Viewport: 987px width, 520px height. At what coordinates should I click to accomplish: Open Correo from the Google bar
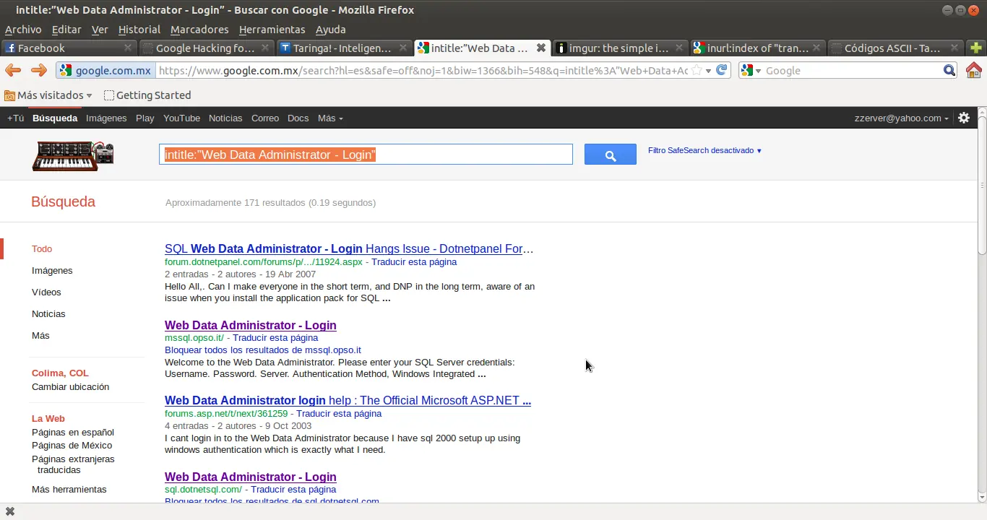pyautogui.click(x=265, y=118)
